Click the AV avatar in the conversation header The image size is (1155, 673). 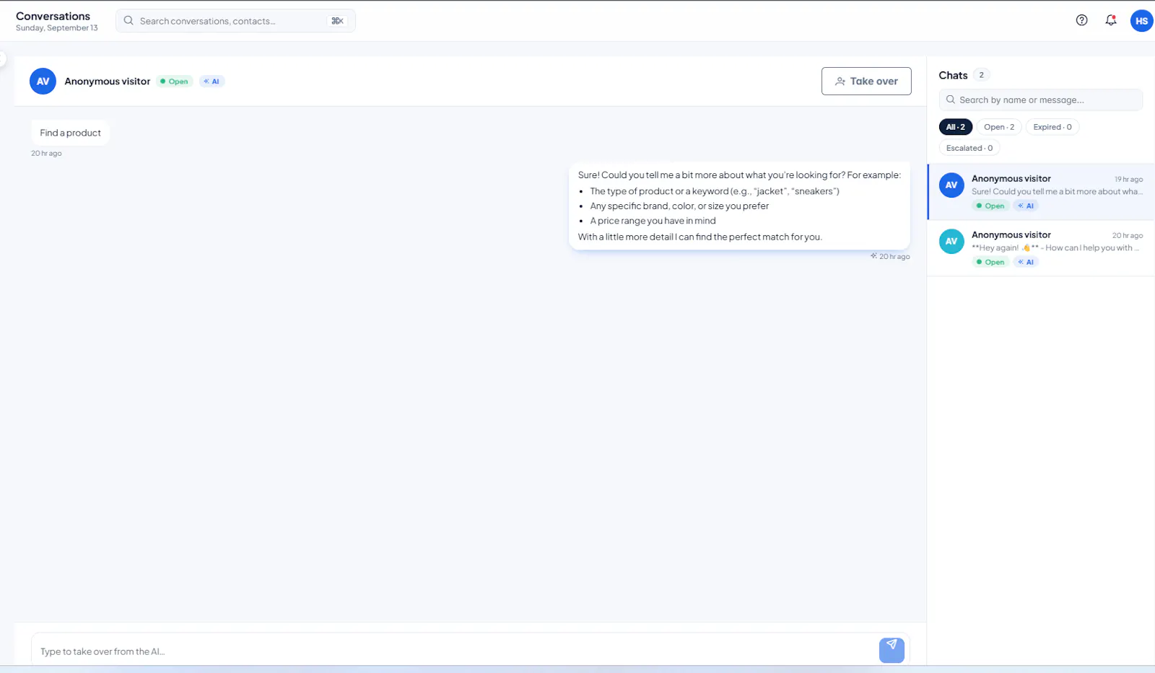pos(43,82)
